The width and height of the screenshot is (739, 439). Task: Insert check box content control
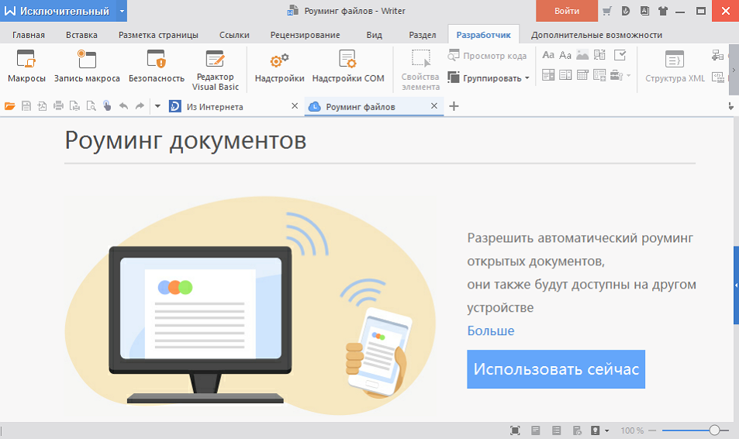click(620, 55)
